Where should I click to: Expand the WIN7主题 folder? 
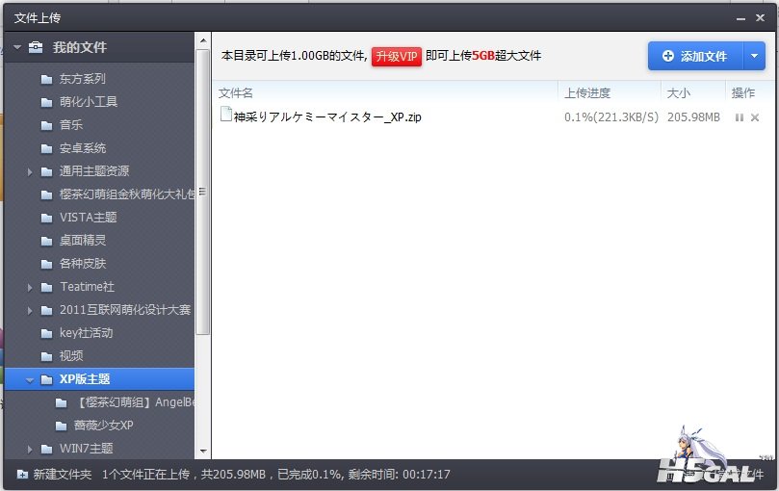click(x=31, y=449)
